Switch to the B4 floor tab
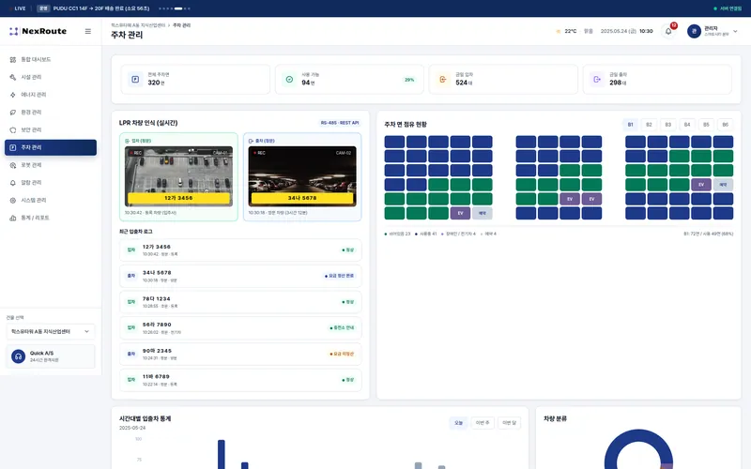 [687, 125]
